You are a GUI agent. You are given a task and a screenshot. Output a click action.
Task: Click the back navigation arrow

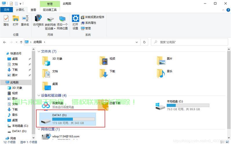pyautogui.click(x=5, y=42)
